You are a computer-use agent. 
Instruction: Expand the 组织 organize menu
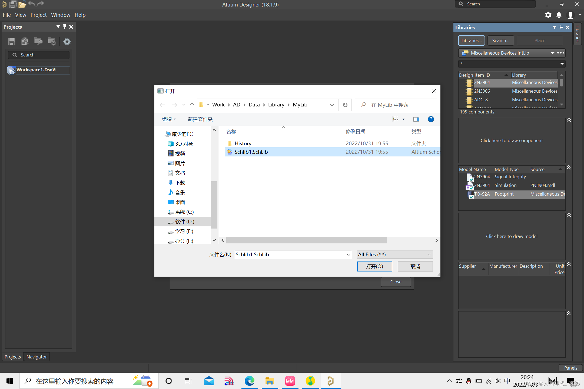pos(169,119)
